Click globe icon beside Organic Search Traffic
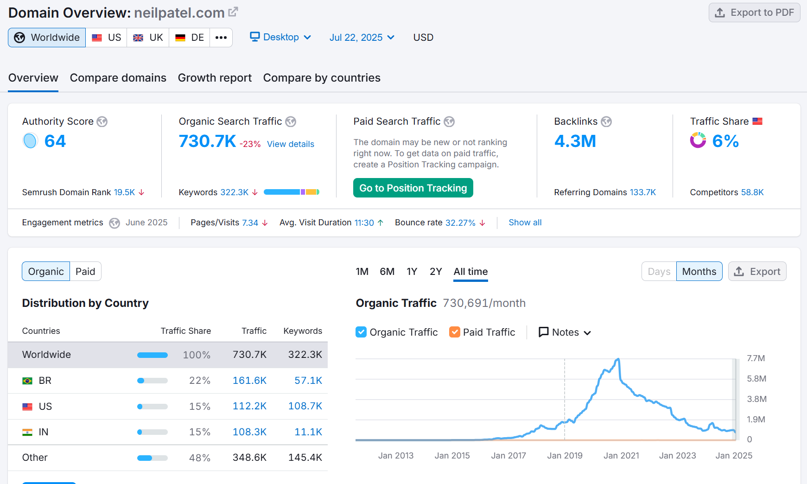This screenshot has height=484, width=807. [291, 121]
